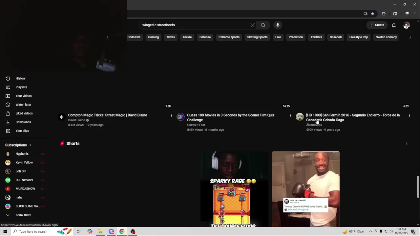Open more options for Guess 100 Movies video
Image resolution: width=420 pixels, height=236 pixels.
tap(290, 115)
